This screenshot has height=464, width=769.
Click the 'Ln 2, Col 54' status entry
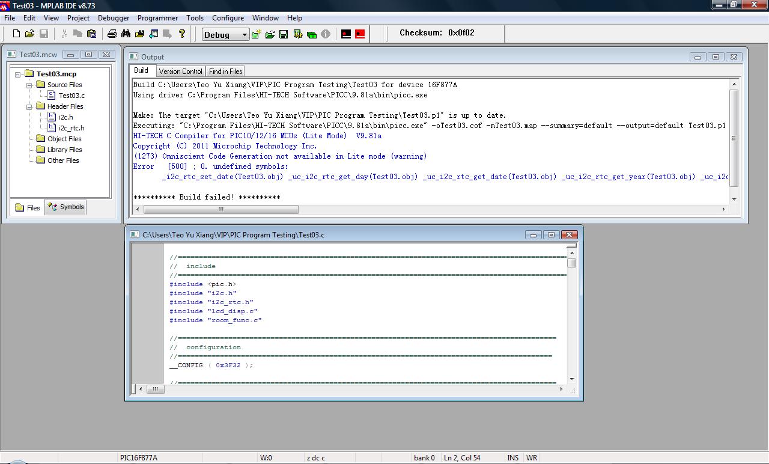pos(462,458)
